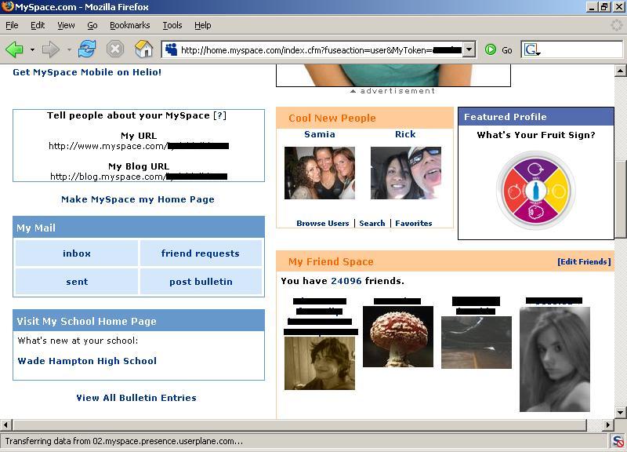The image size is (627, 452).
Task: Click Favorites link under Cool New People
Action: coord(414,224)
